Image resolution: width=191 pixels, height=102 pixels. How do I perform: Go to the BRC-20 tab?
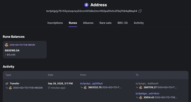122,23
